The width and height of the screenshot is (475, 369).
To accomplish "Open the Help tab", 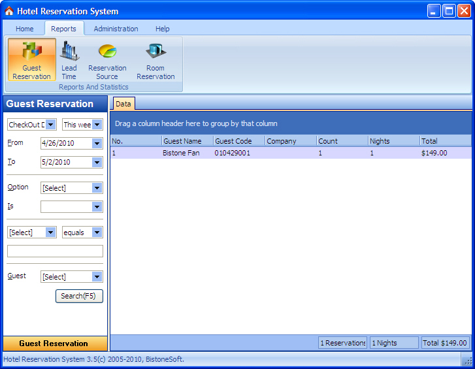I will tap(163, 29).
